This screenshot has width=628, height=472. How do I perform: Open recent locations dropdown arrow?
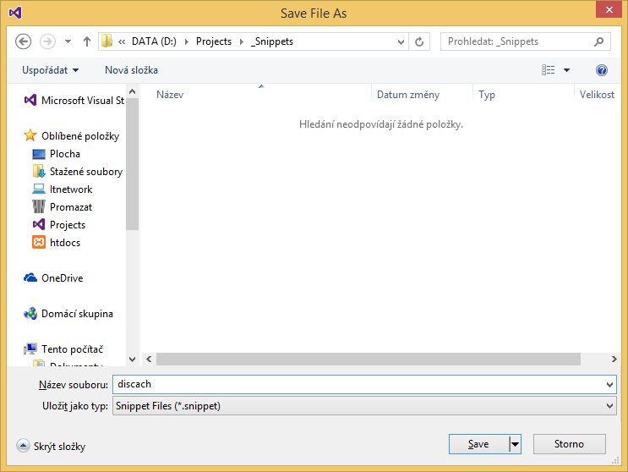click(68, 41)
